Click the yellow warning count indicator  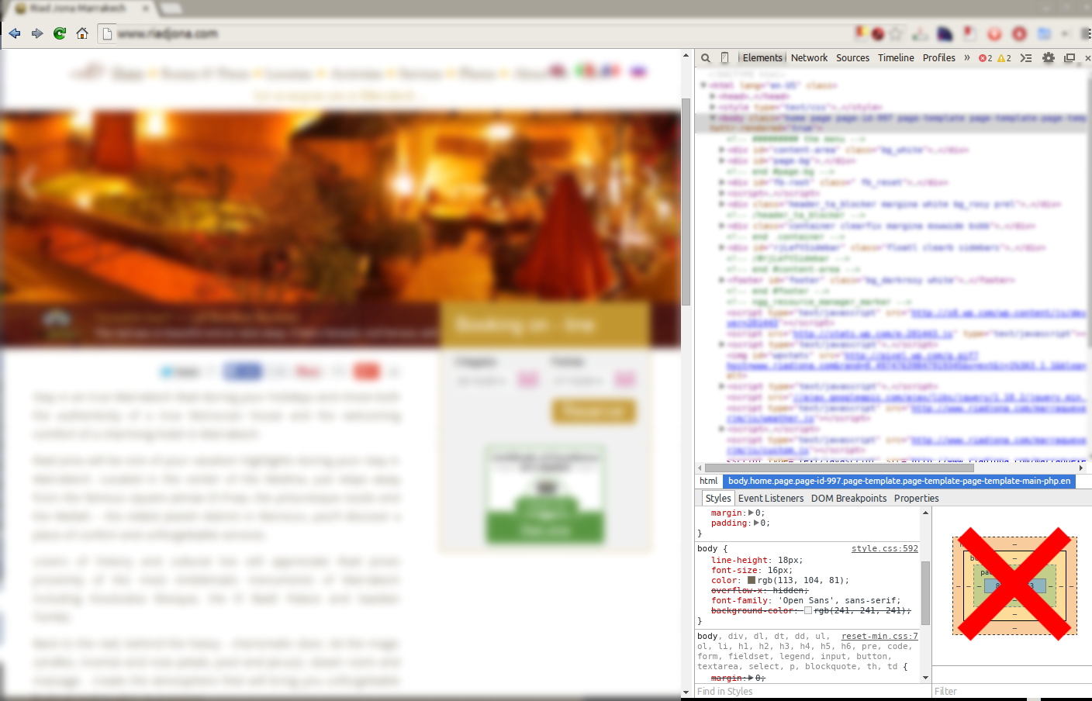tap(1004, 58)
